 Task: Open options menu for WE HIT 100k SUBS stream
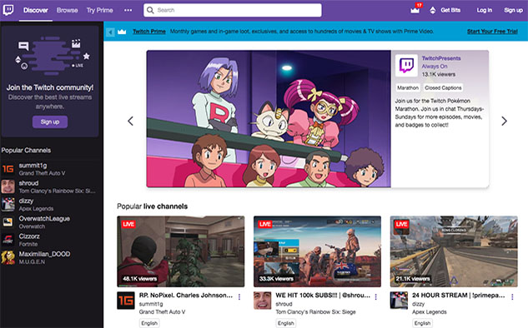(x=376, y=297)
